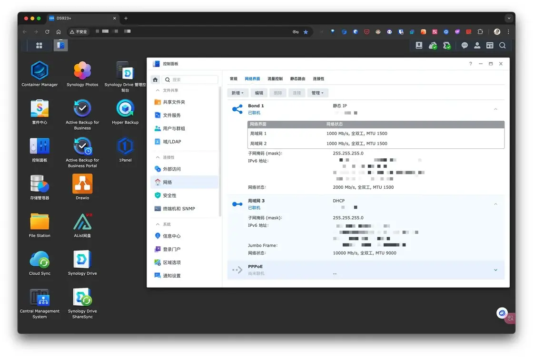Open 安全性 in sidebar
Screen dimensions: 533x357
184,195
